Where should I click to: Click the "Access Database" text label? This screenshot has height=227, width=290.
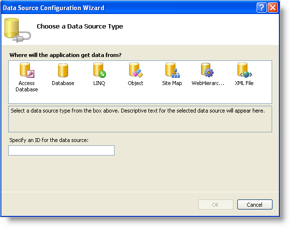pos(27,86)
